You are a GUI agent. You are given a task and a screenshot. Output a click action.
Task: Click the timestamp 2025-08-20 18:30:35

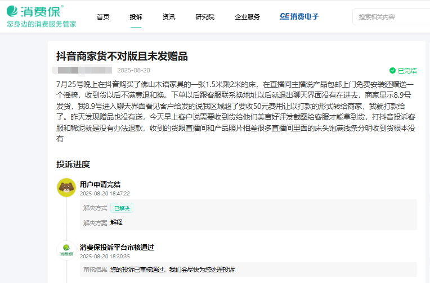pos(105,257)
